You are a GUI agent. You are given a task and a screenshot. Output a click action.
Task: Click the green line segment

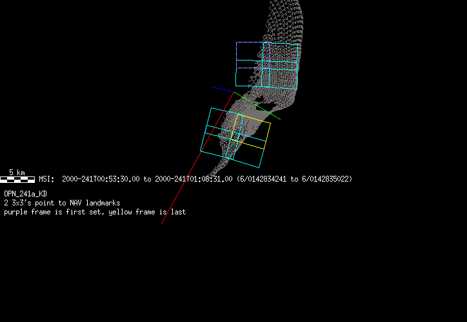(x=258, y=106)
